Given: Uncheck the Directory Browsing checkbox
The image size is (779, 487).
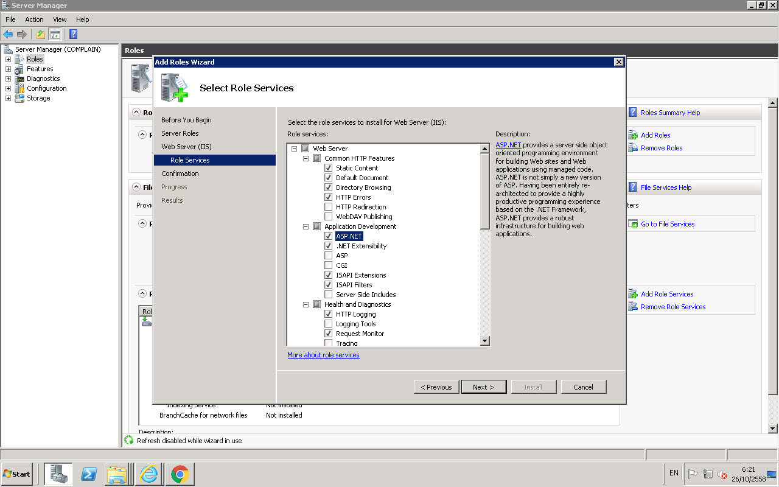Looking at the screenshot, I should click(328, 187).
